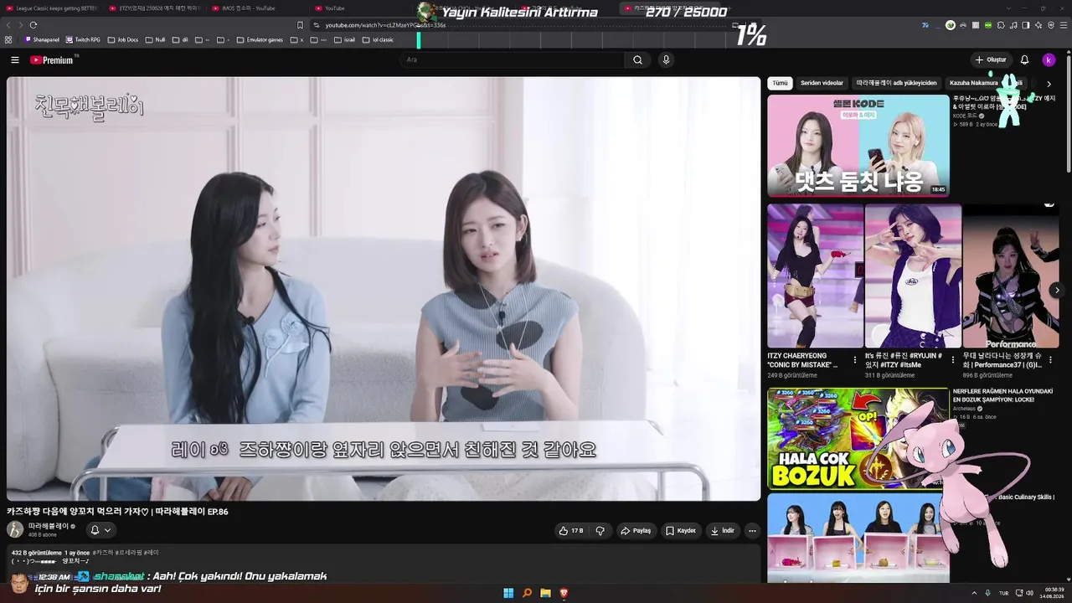1072x603 pixels.
Task: Select the Tümü filter chip
Action: point(780,84)
